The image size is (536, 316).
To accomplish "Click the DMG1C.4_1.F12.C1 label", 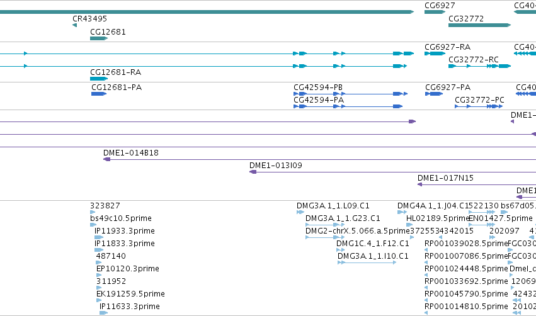I will [373, 244].
